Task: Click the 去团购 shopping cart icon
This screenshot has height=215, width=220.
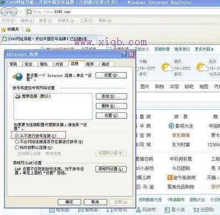Action: pos(196,209)
